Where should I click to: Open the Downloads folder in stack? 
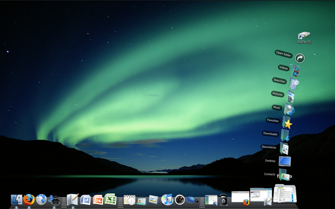point(285,135)
